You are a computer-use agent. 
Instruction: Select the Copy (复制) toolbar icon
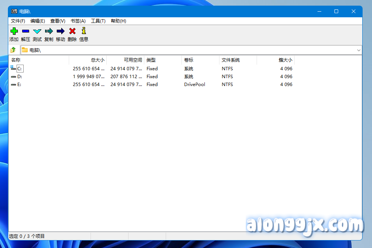point(49,31)
